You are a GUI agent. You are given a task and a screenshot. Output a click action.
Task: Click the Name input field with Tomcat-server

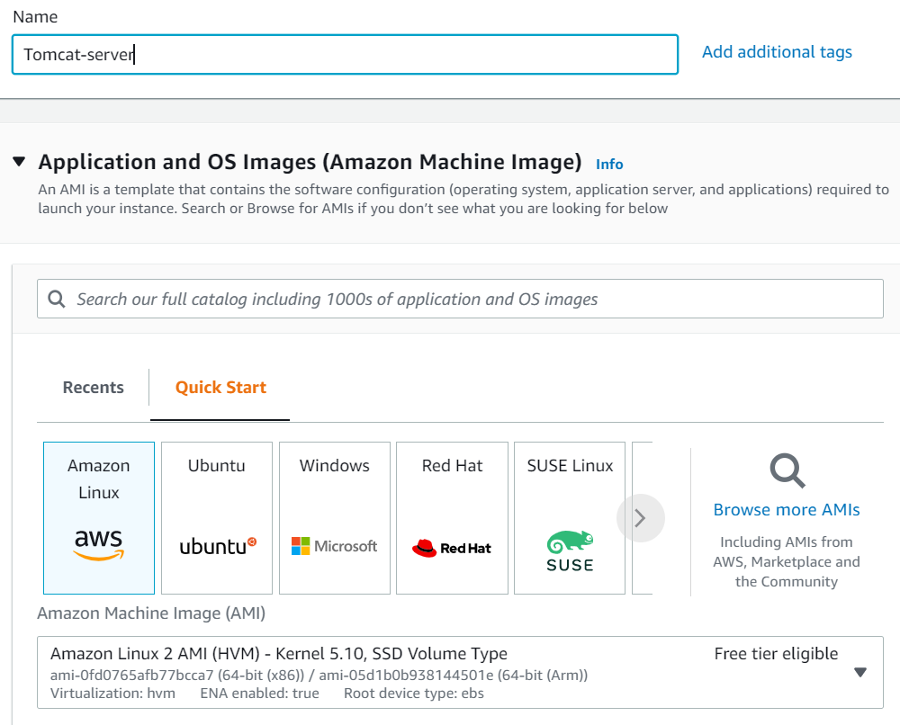345,55
